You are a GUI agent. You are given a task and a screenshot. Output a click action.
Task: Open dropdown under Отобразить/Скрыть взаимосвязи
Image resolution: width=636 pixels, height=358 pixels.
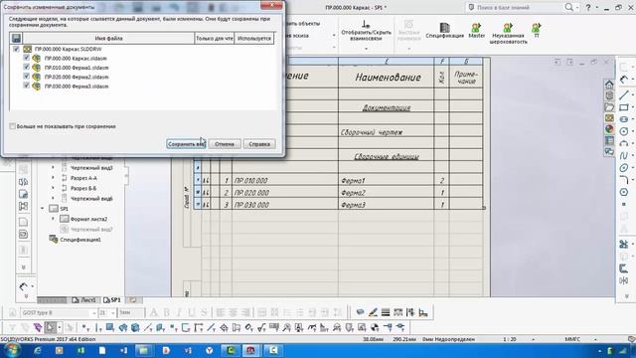coord(366,49)
